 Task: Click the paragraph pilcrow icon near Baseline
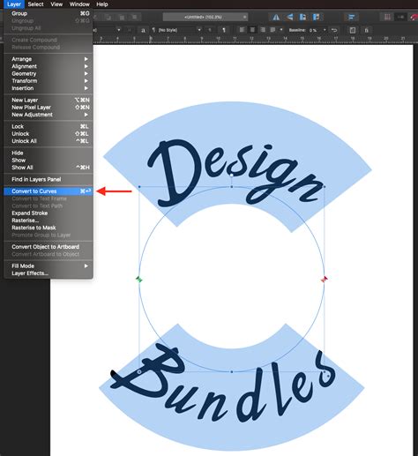tap(223, 30)
